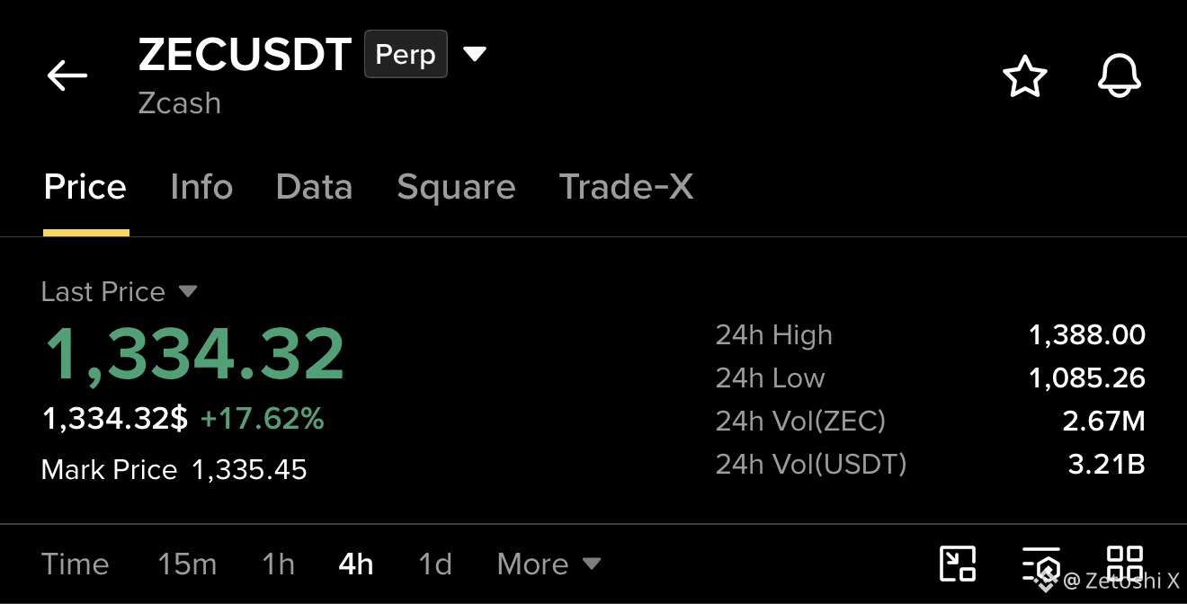Select the 1d chart interval

[x=435, y=564]
